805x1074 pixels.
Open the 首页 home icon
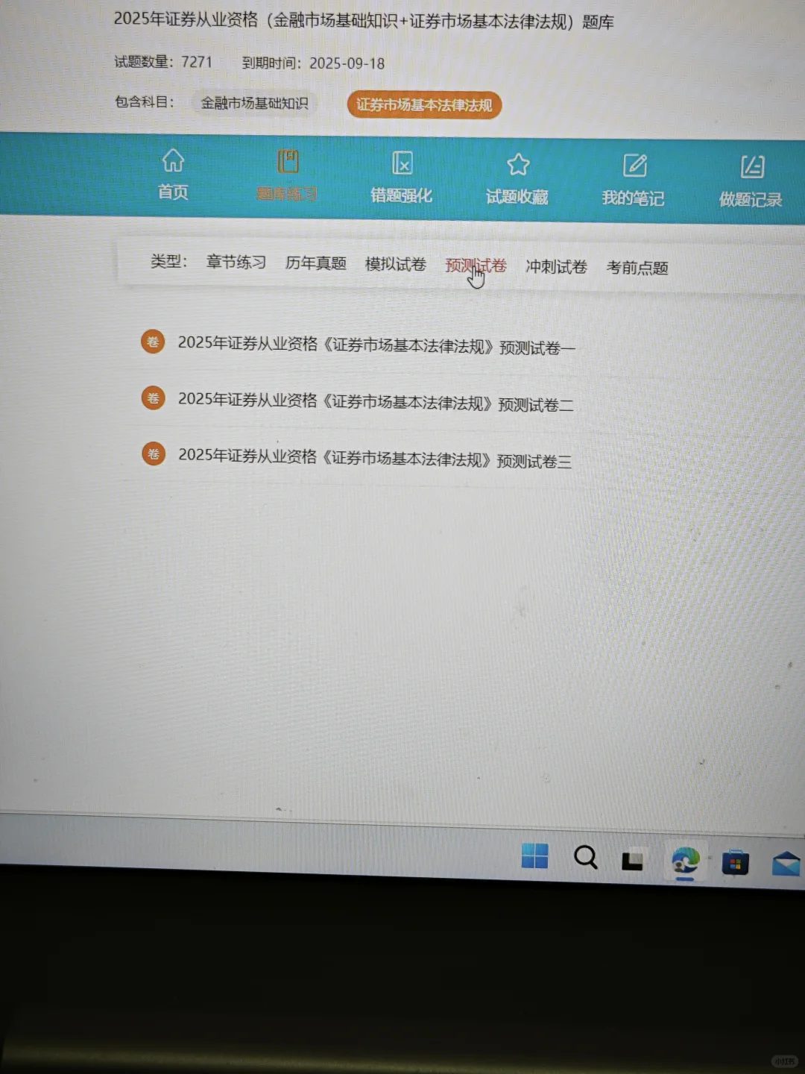coord(172,175)
